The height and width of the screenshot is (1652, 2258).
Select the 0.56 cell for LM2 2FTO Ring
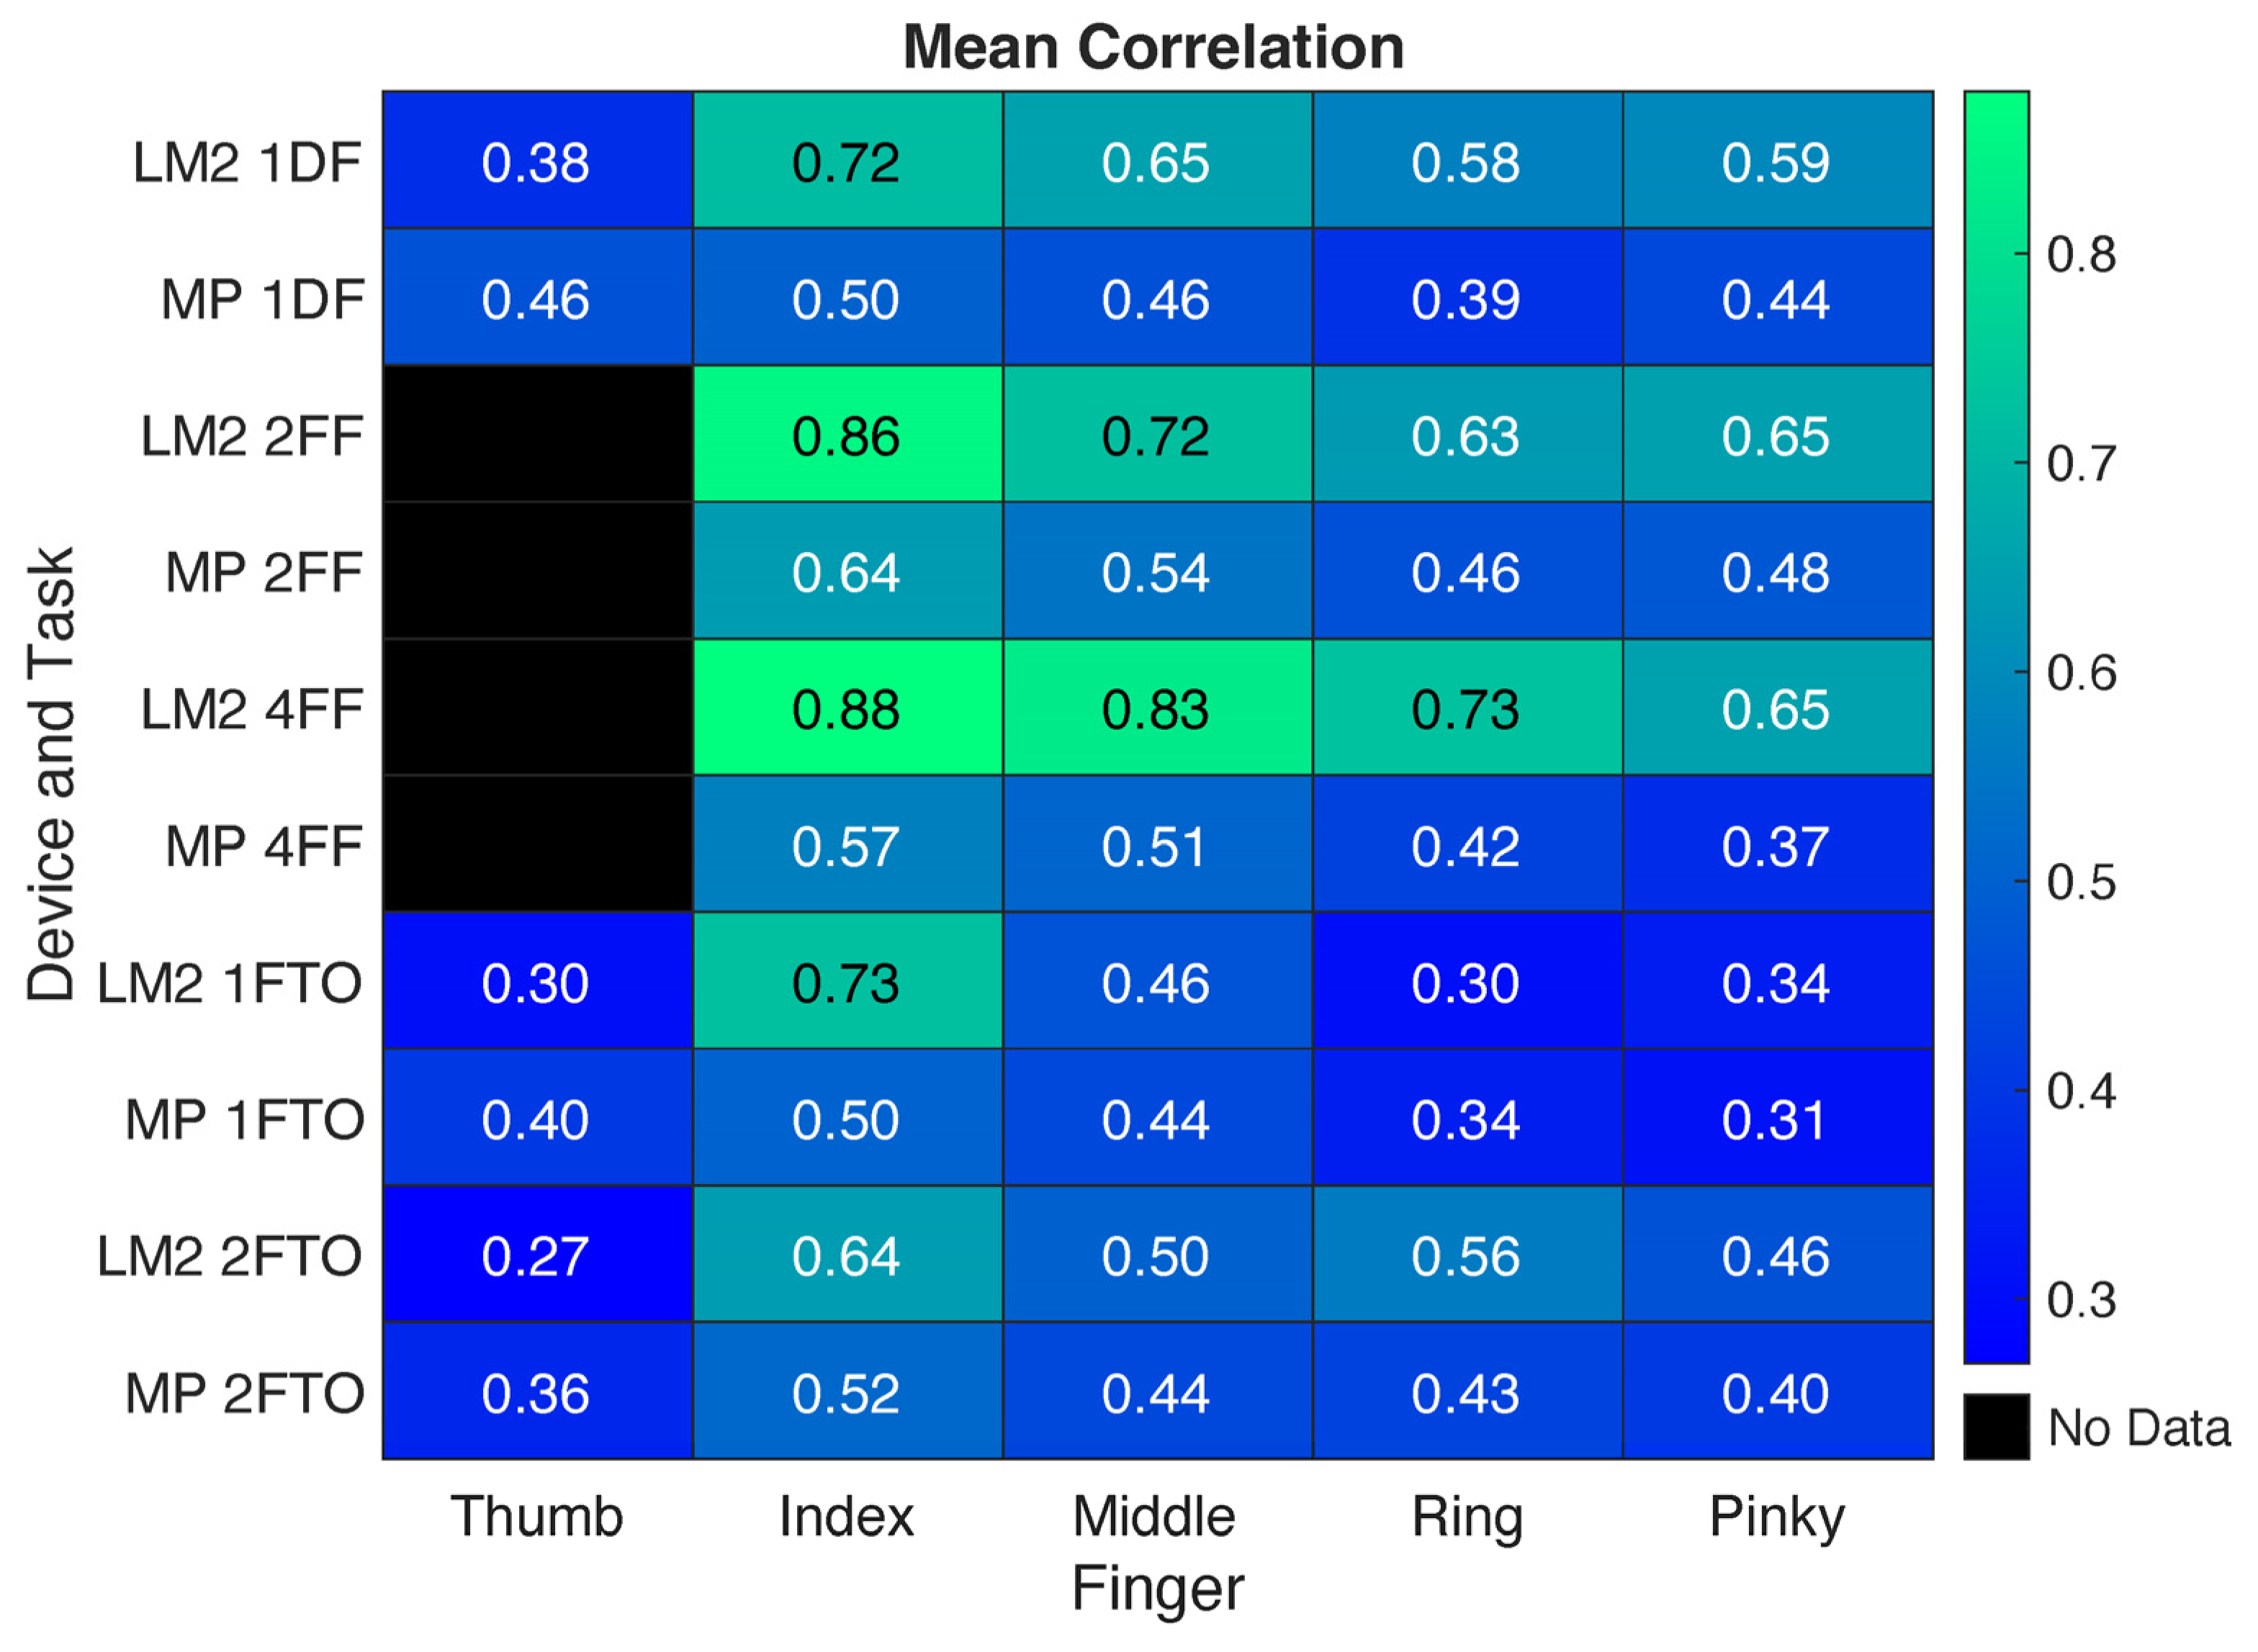click(x=1467, y=1255)
